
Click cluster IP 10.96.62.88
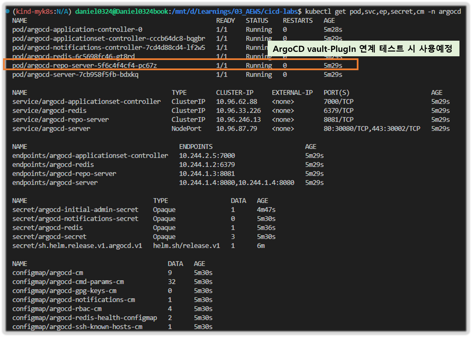coord(237,101)
